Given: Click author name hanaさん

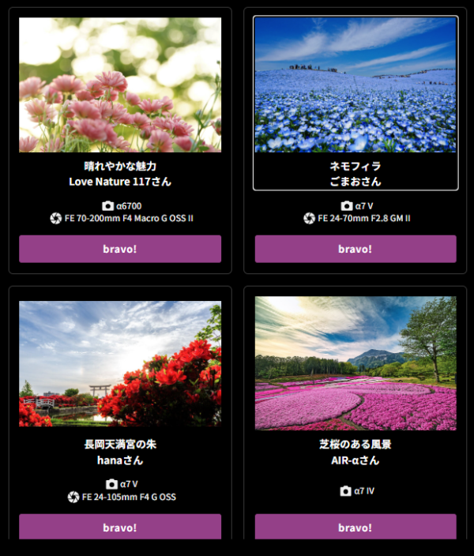Looking at the screenshot, I should (x=120, y=460).
